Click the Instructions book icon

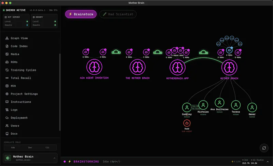7,102
